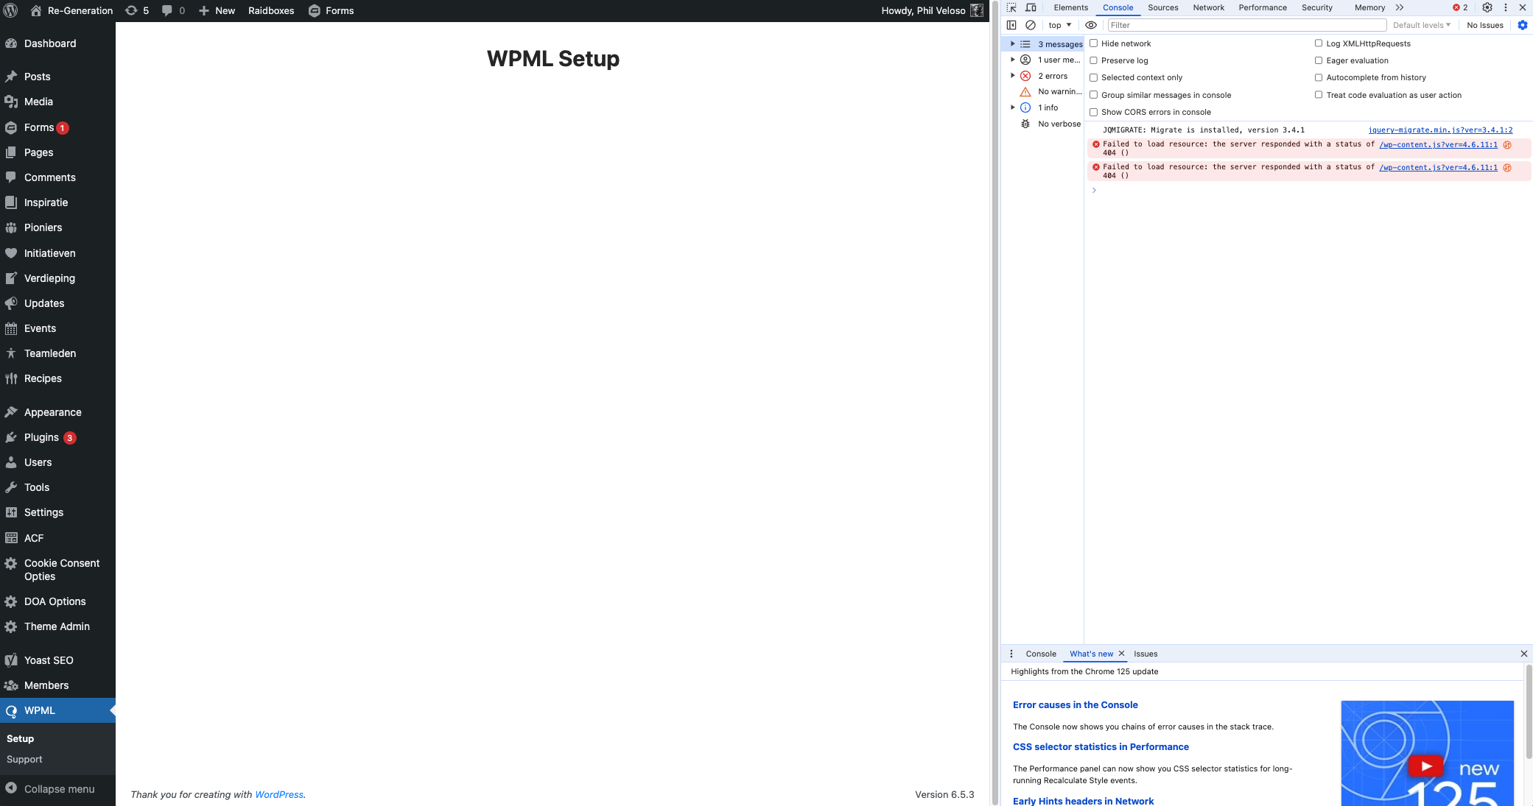This screenshot has width=1533, height=806.
Task: Open the updates icon with count 5
Action: click(137, 10)
